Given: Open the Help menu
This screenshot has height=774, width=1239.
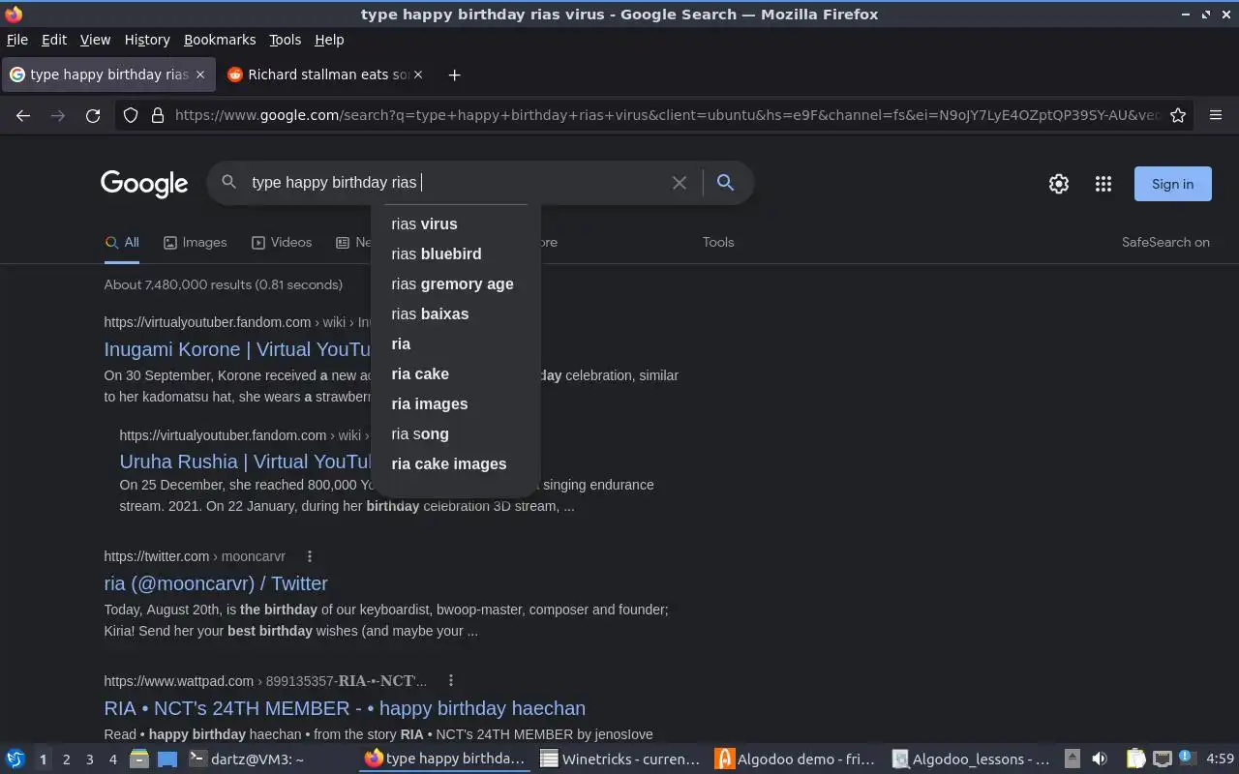Looking at the screenshot, I should (x=329, y=40).
